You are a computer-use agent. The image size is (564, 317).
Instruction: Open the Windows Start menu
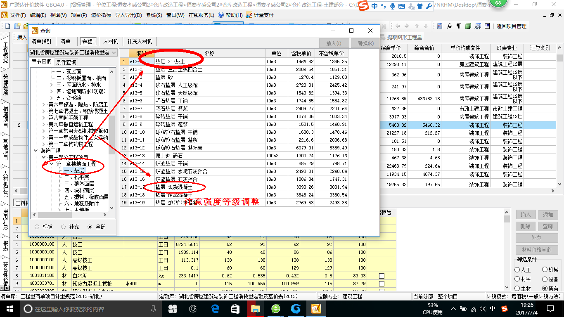(x=9, y=308)
